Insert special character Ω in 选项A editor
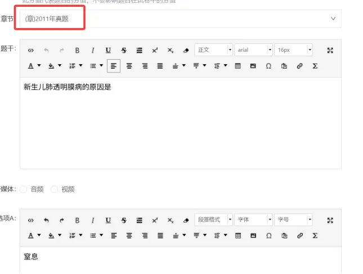363x274 pixels. 268,236
